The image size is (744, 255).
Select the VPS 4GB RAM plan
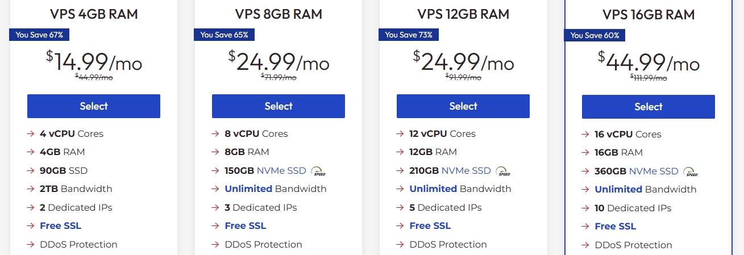point(94,106)
